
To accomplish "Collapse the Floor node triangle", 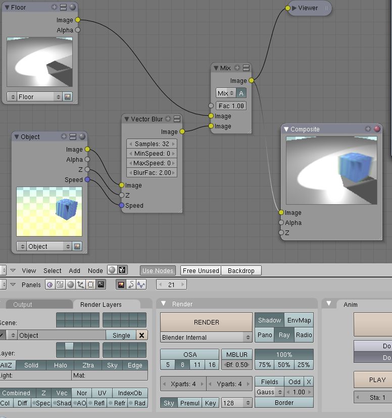I will point(7,8).
